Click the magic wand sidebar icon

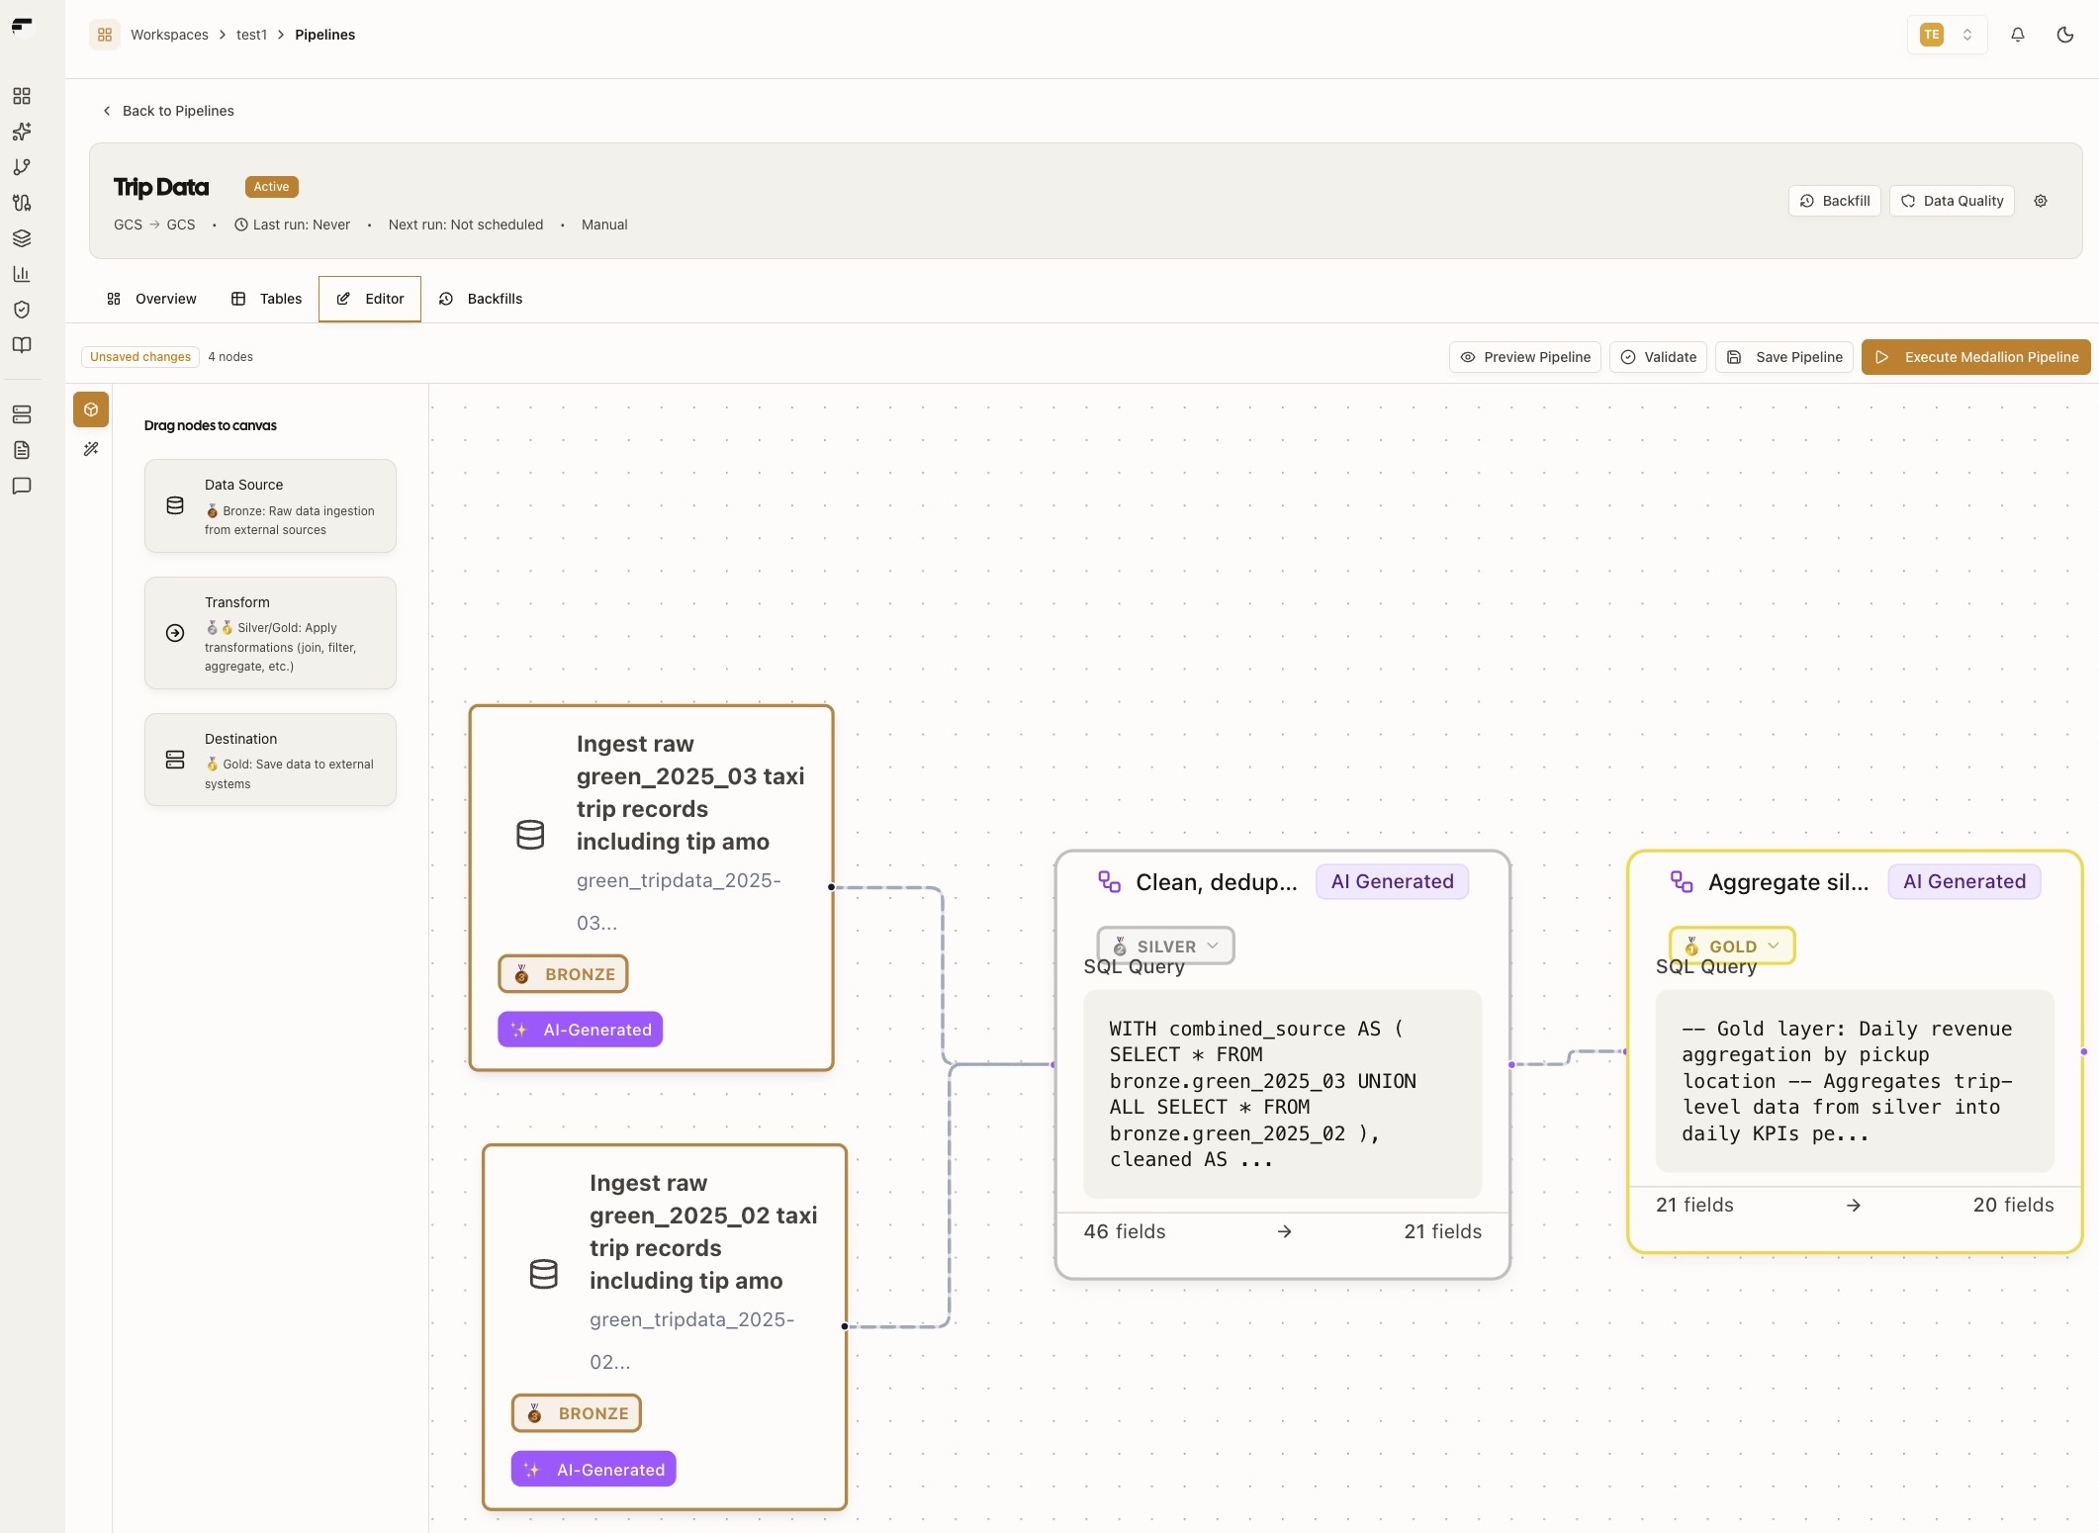91,449
